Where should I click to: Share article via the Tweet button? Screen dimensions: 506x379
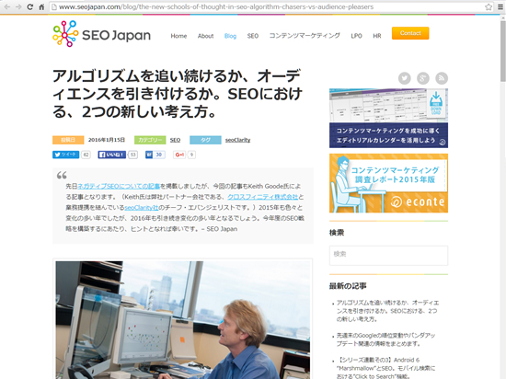(66, 155)
